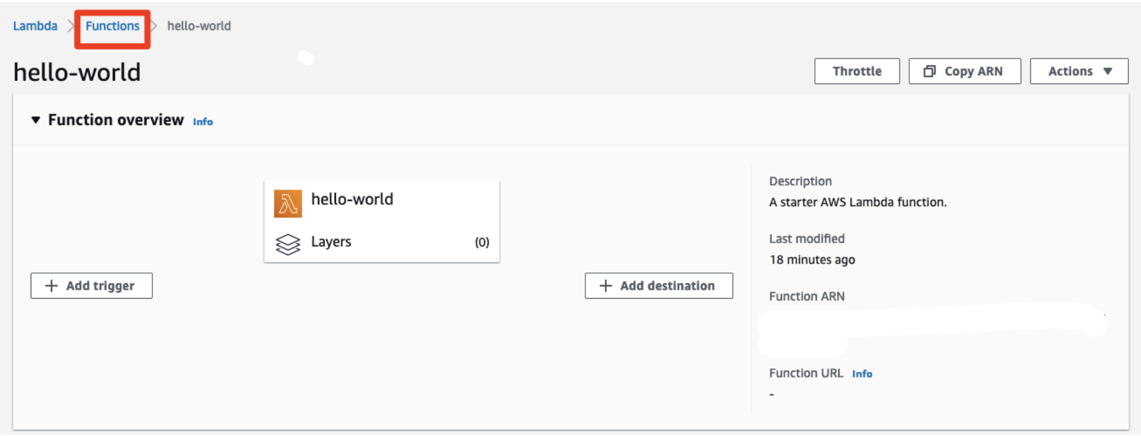Click the orange Lambda function icon
The image size is (1141, 436).
click(288, 204)
